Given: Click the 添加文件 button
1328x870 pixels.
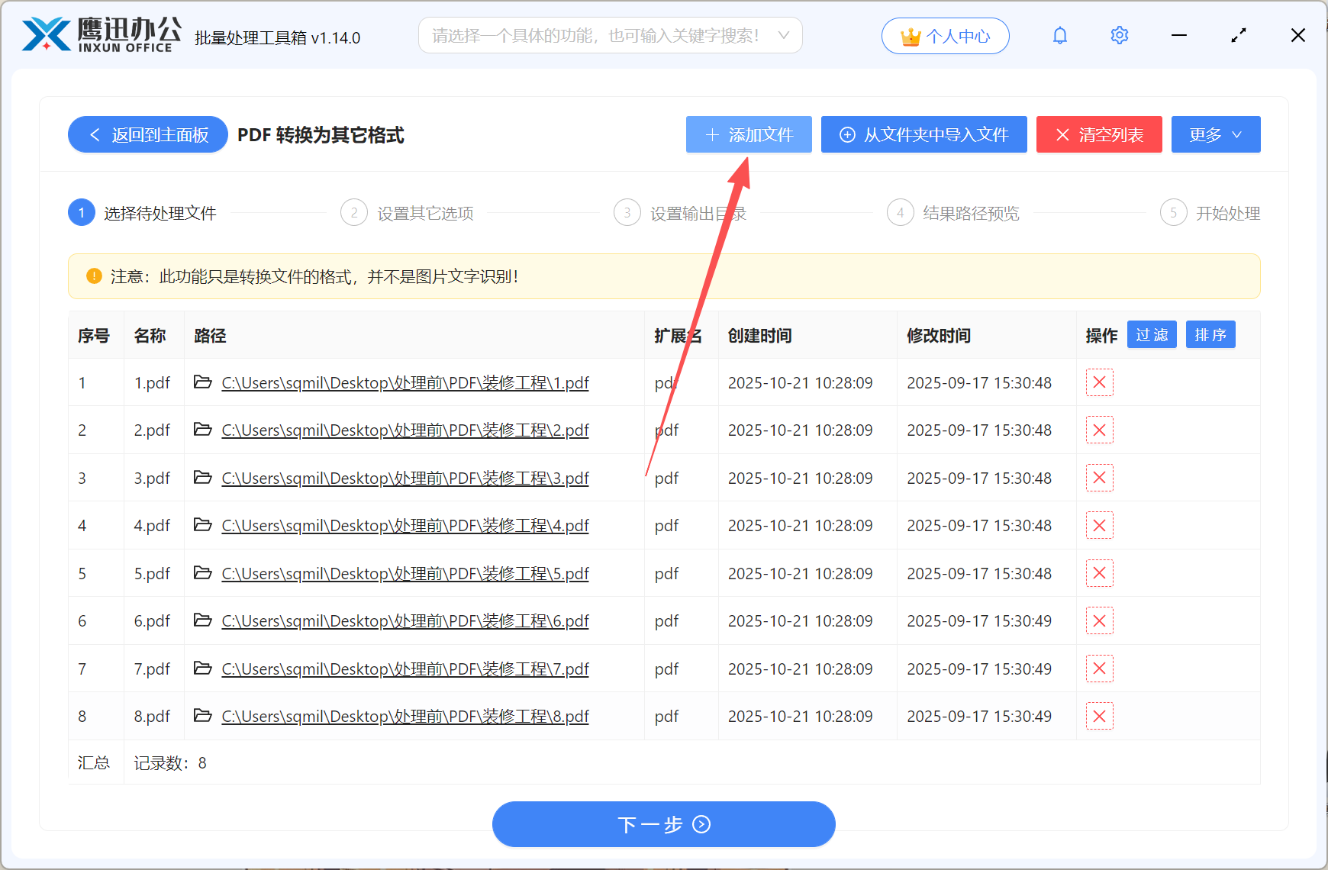Looking at the screenshot, I should coord(748,134).
